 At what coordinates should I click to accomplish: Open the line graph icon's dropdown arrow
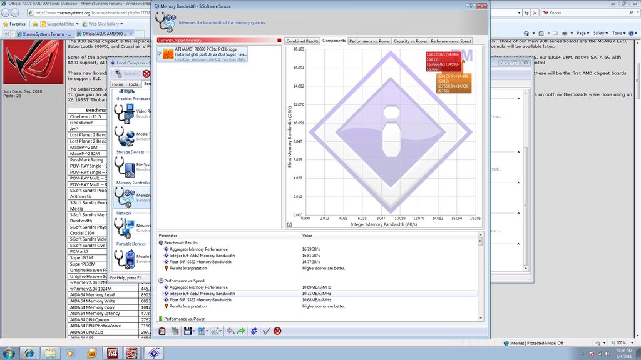(x=221, y=331)
